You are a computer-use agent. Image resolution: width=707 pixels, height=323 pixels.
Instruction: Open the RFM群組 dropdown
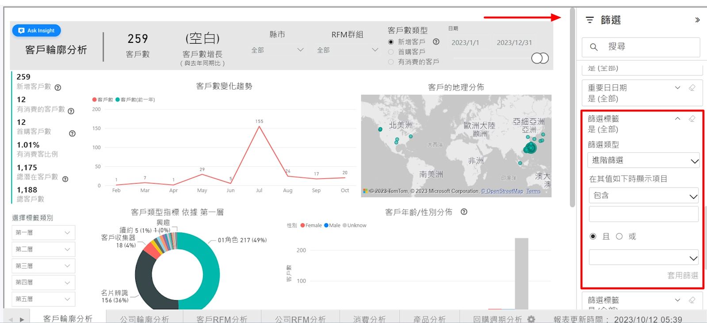click(x=347, y=50)
